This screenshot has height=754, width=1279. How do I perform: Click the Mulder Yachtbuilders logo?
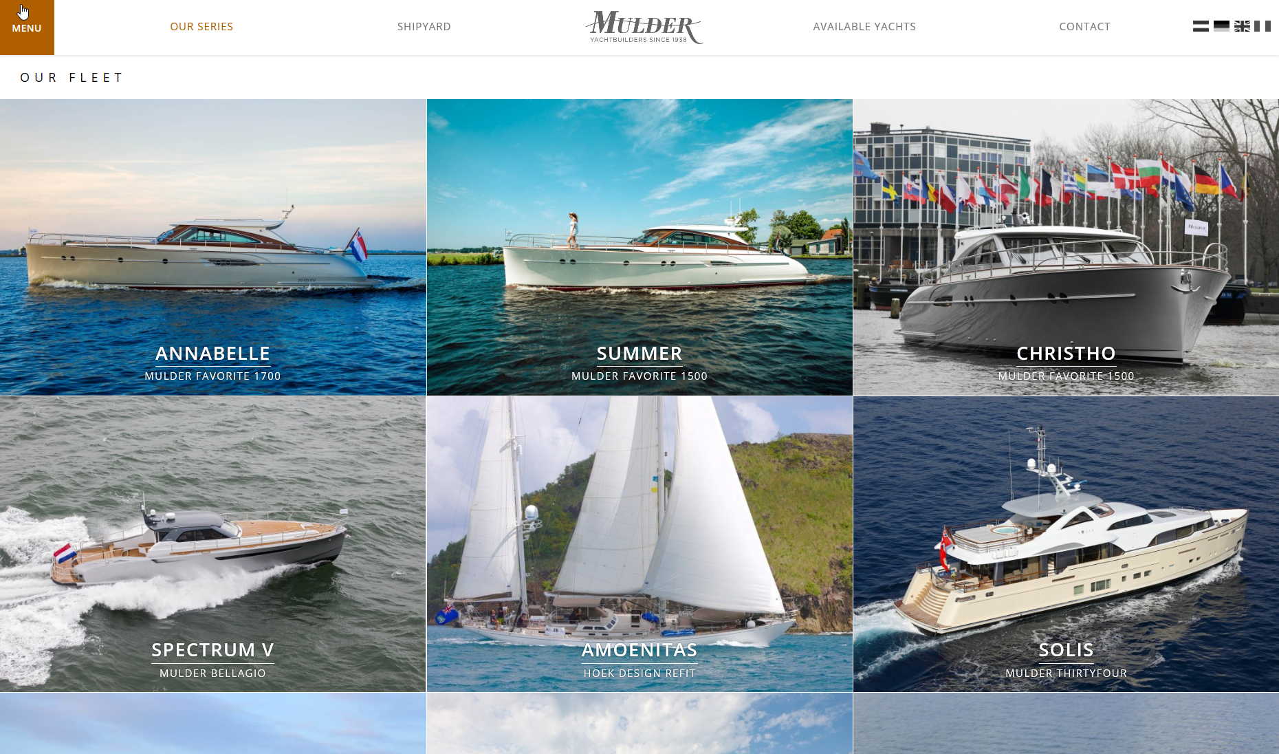pyautogui.click(x=644, y=28)
